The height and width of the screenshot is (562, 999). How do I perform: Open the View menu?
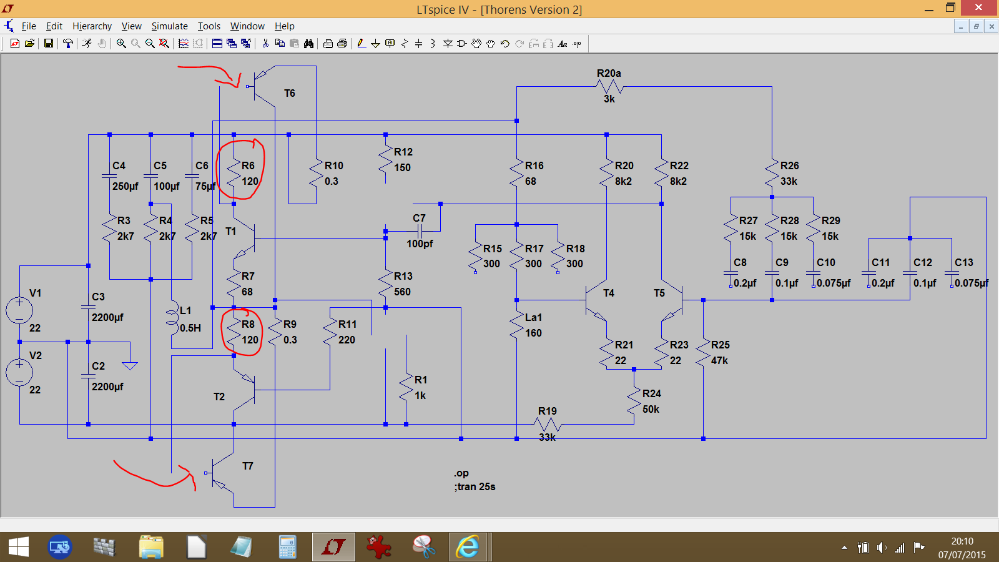tap(131, 26)
